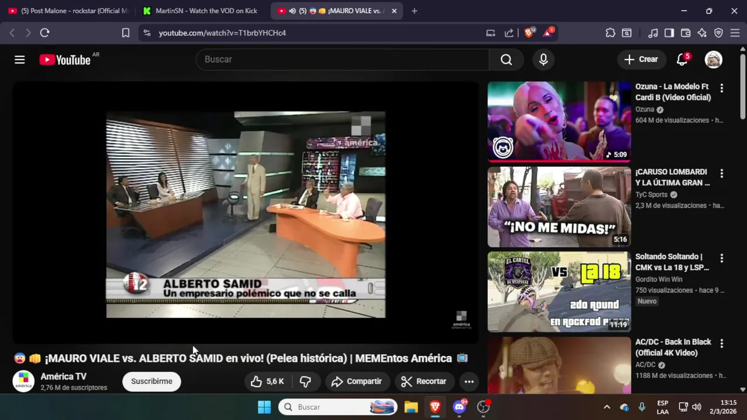The image size is (747, 420).
Task: Play AC/DC Back In Black thumbnail
Action: click(x=559, y=365)
